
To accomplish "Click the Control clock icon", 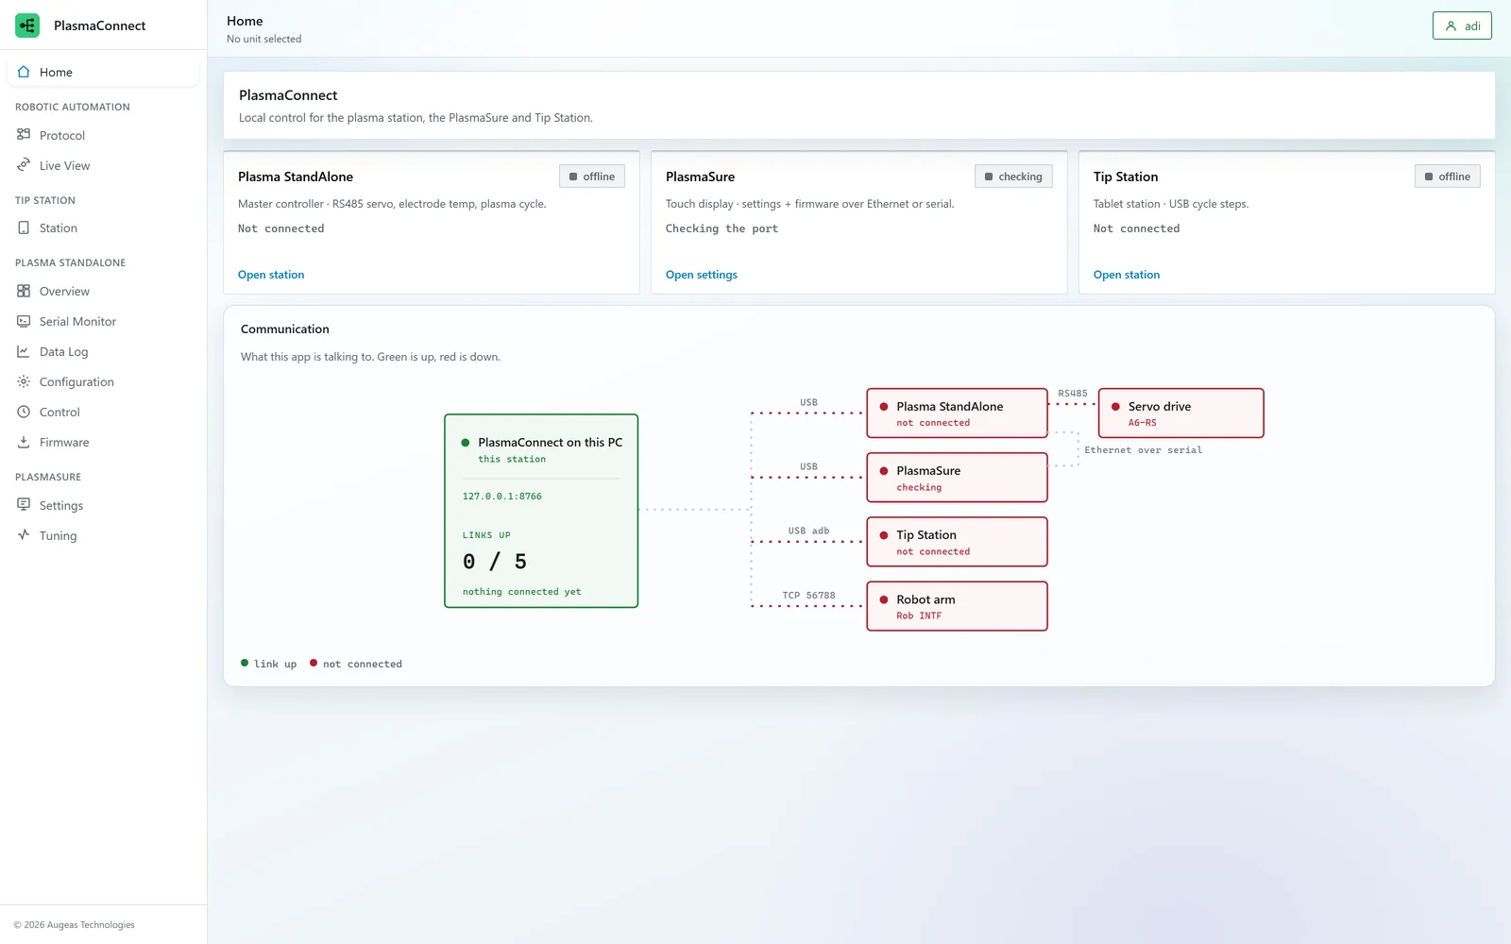I will (x=24, y=412).
